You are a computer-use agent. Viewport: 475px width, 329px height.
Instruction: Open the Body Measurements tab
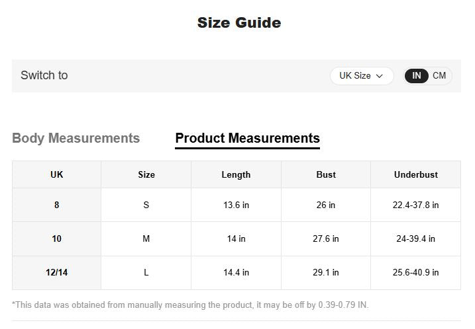(76, 138)
